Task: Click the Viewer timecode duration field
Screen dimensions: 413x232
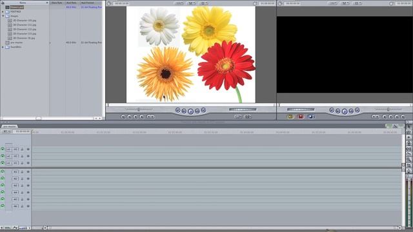Action: click(121, 3)
